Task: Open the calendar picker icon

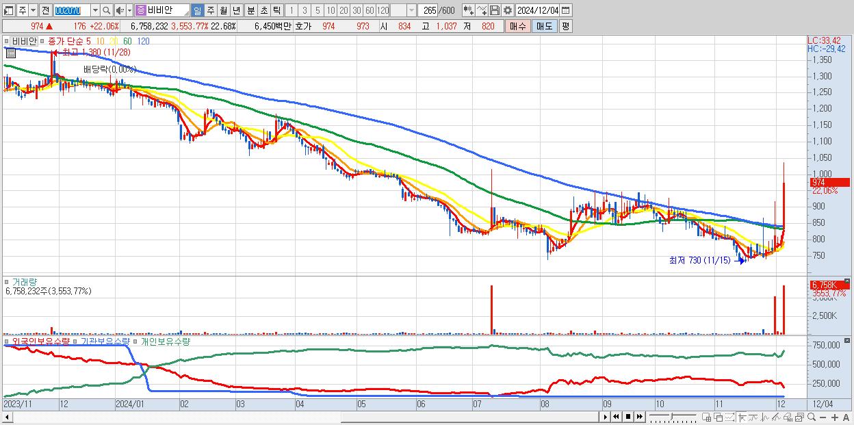Action: click(565, 10)
